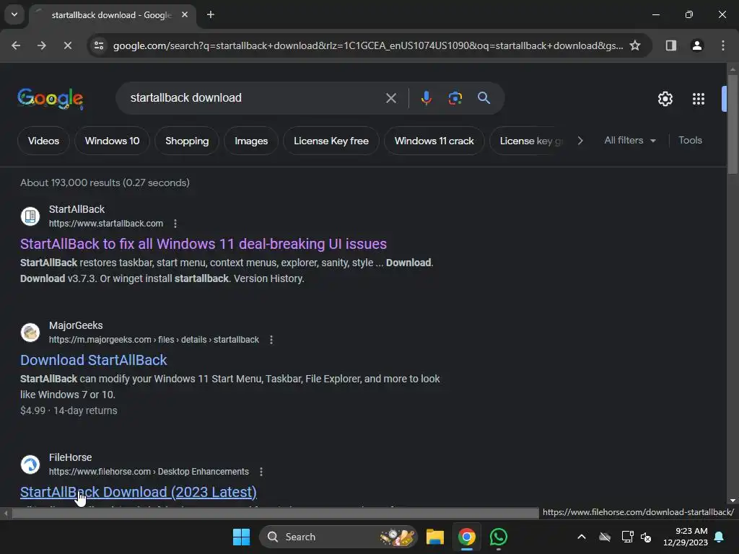Open the clock showing 9:23 AM
This screenshot has height=554, width=739.
point(686,537)
